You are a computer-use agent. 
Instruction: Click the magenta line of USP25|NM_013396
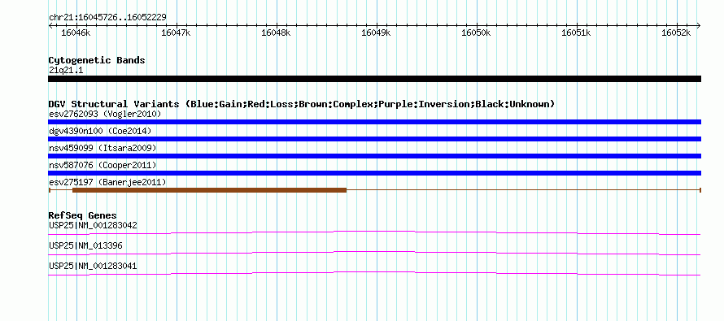click(x=374, y=253)
